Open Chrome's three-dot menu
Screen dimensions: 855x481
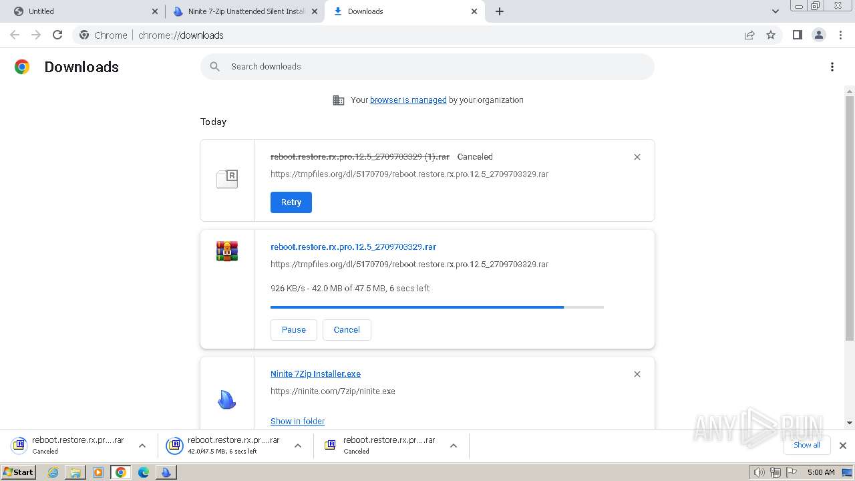pos(840,35)
